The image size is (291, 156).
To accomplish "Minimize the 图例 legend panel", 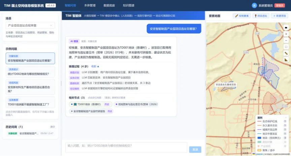I will pyautogui.click(x=286, y=118).
